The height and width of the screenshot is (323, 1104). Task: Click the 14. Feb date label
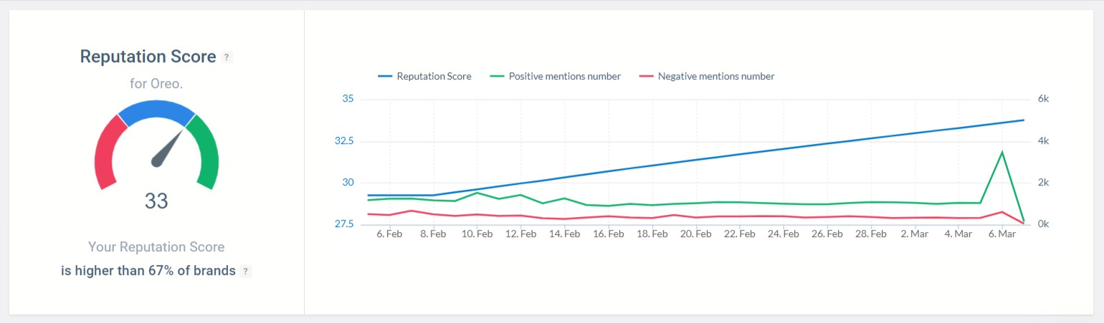pyautogui.click(x=564, y=234)
